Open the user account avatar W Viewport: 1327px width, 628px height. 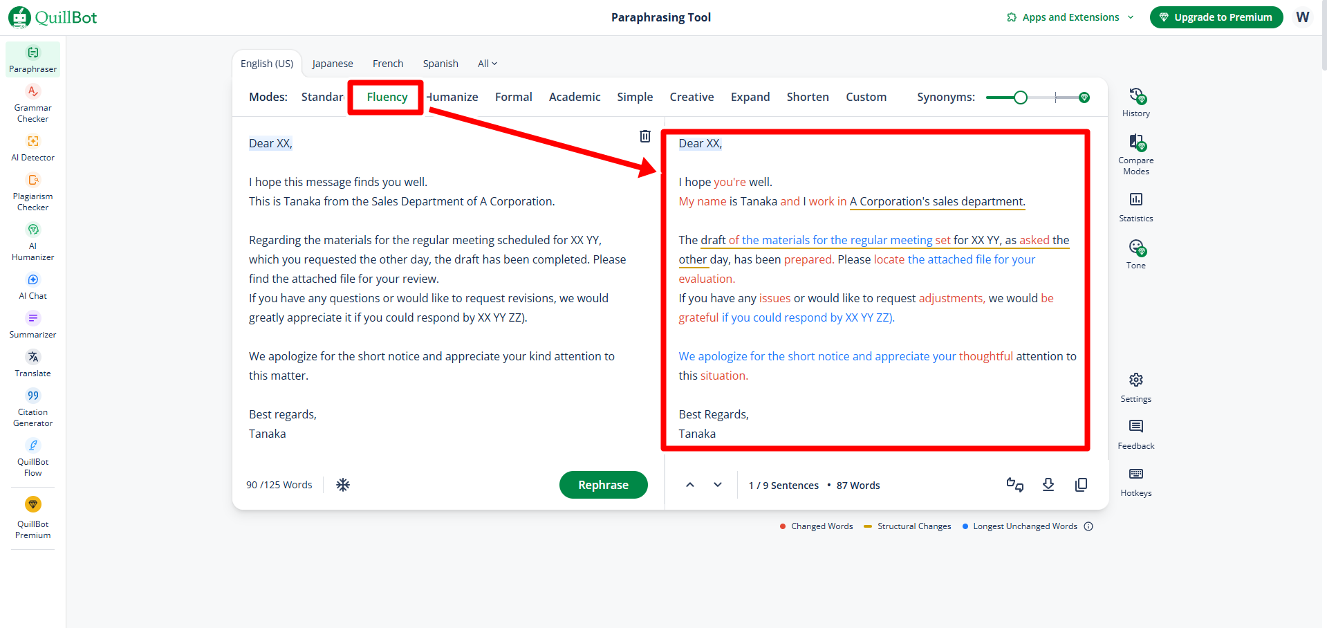(1303, 17)
